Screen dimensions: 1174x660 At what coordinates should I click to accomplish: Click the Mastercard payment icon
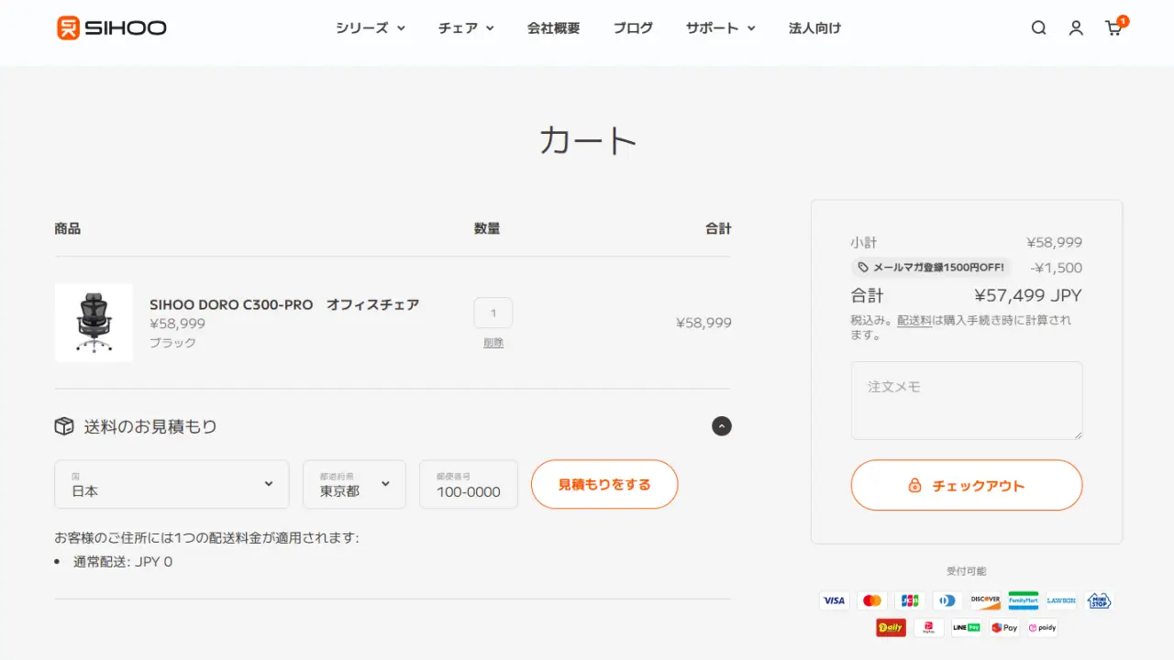872,600
